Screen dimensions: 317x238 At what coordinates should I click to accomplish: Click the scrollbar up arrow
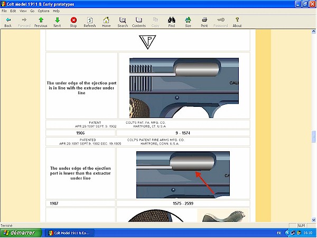313,31
